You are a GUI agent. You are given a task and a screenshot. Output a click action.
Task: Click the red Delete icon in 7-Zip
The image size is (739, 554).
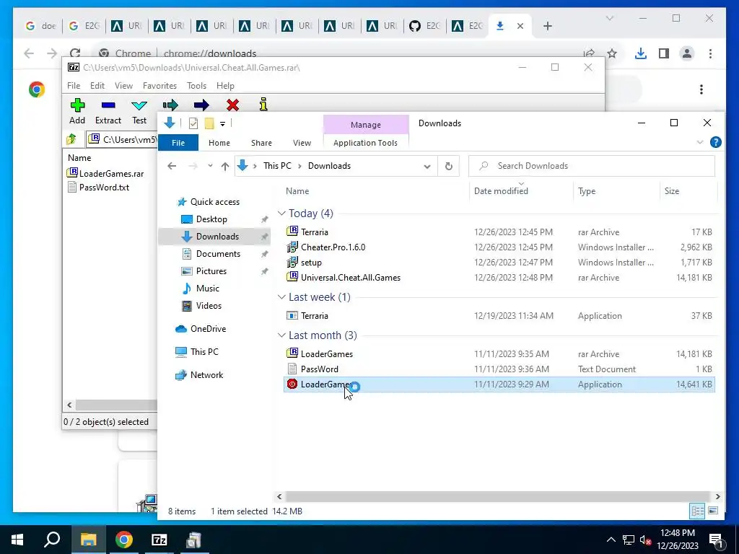pos(232,105)
